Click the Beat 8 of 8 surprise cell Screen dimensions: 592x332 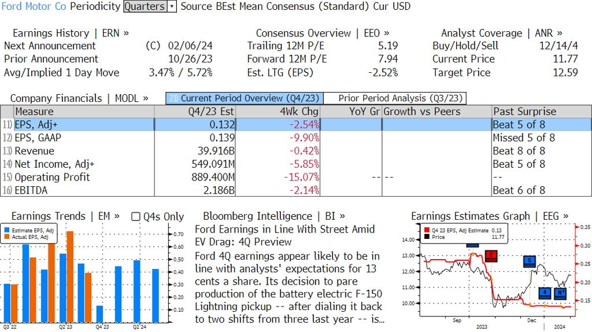point(519,151)
